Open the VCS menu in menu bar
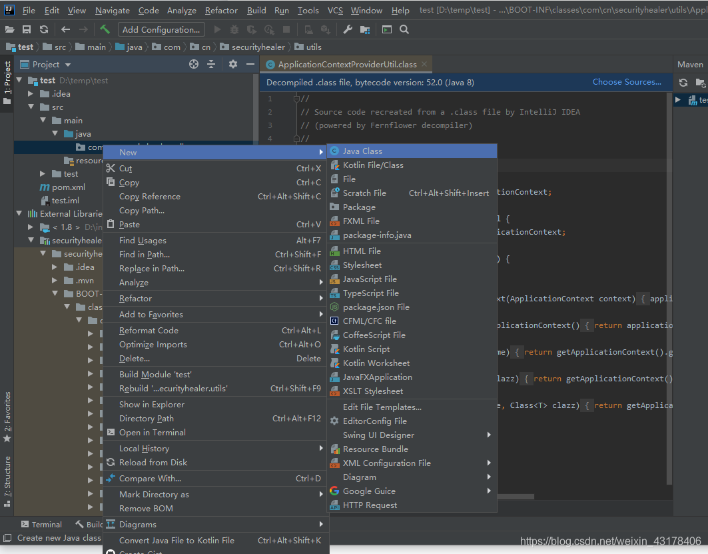 [335, 10]
